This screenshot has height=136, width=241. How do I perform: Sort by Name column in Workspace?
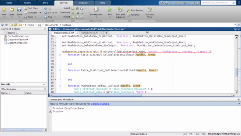click(12, 93)
